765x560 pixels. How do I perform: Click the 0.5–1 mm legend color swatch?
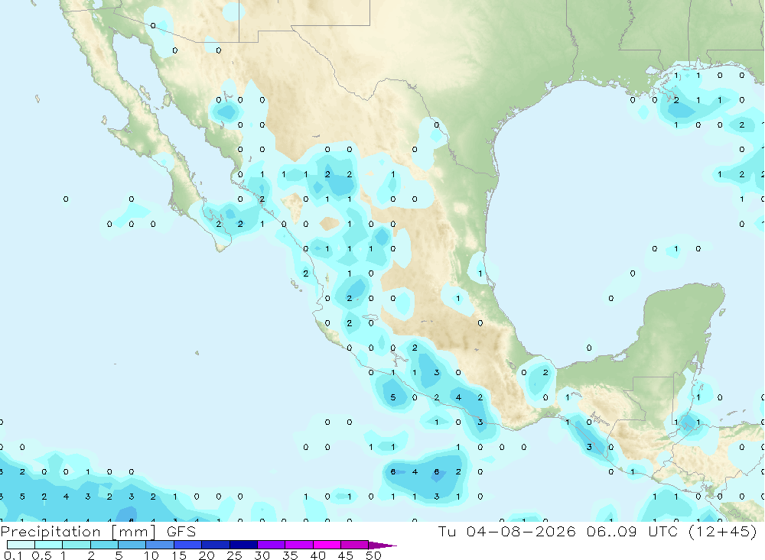tap(48, 545)
